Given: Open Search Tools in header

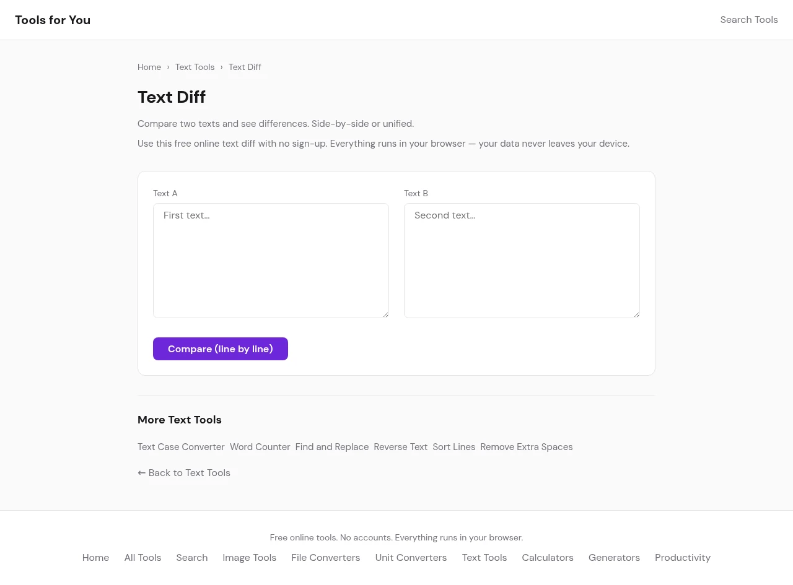Looking at the screenshot, I should 748,20.
